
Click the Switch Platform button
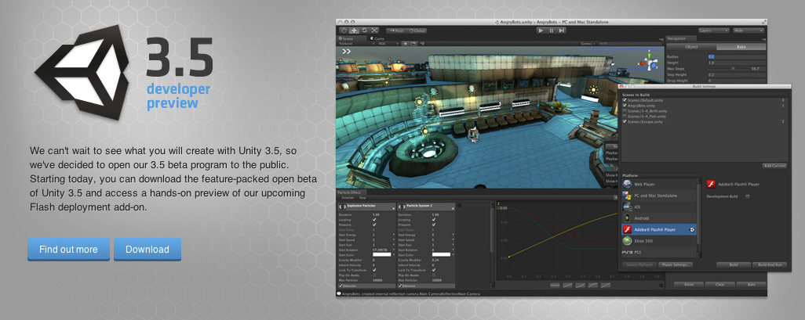pyautogui.click(x=639, y=264)
